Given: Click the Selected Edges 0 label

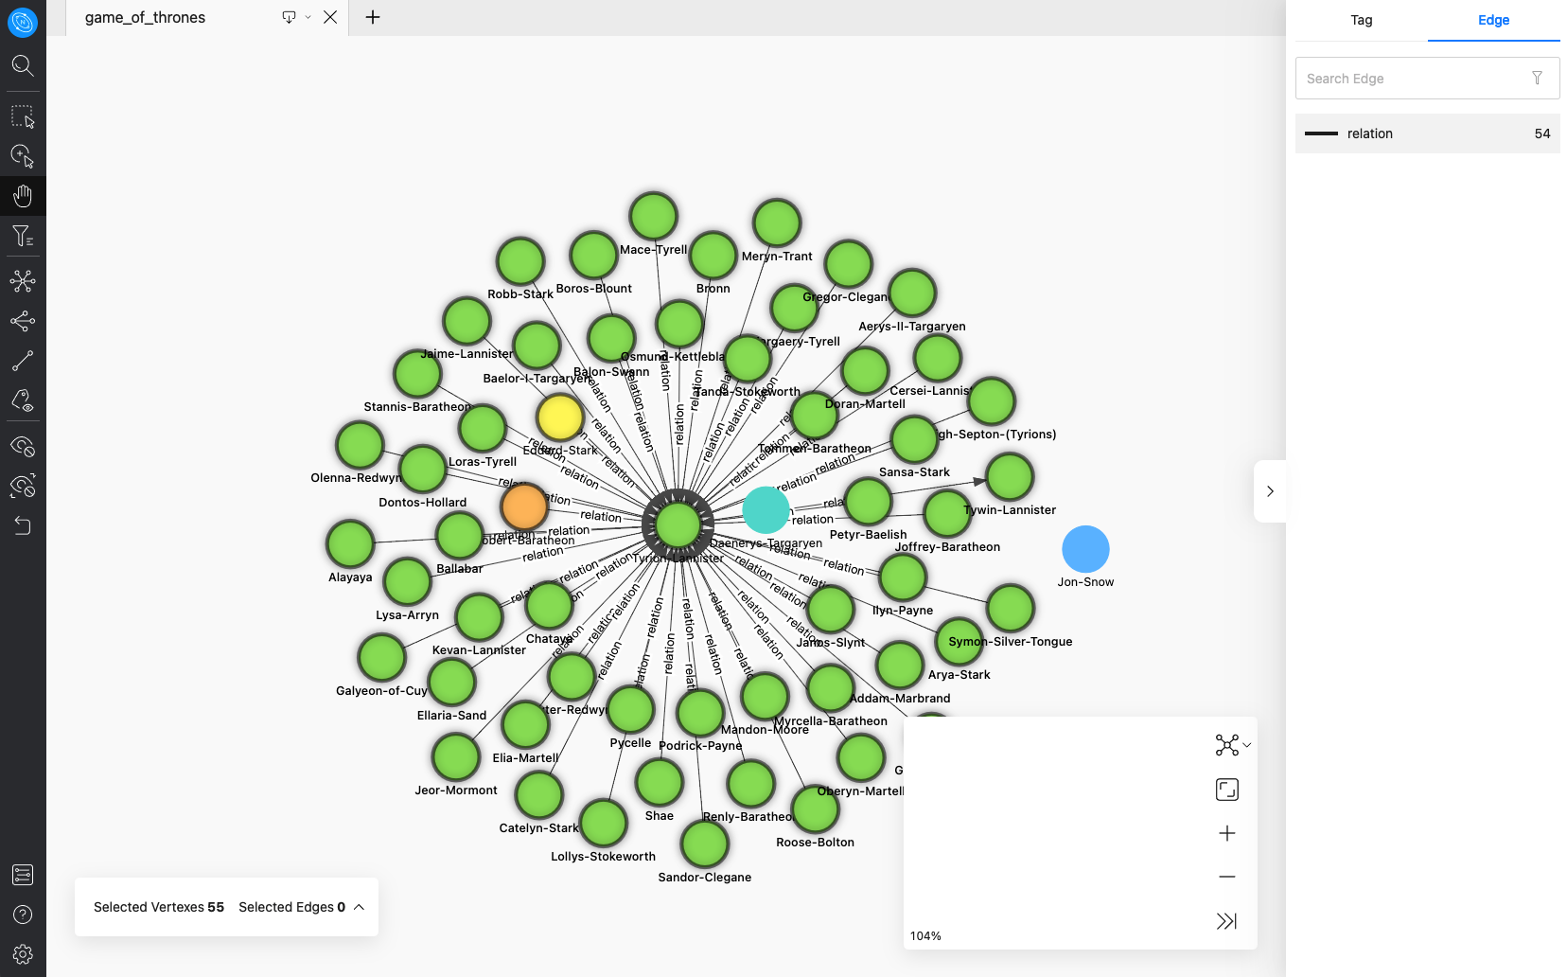Looking at the screenshot, I should [291, 907].
